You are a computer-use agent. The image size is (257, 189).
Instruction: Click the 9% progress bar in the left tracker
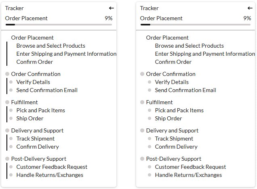(59, 25)
